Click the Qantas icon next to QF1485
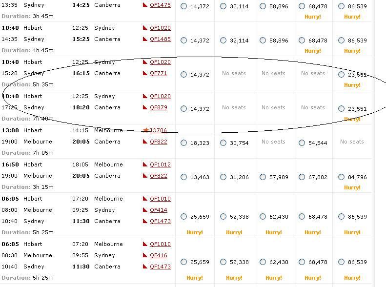 145,39
